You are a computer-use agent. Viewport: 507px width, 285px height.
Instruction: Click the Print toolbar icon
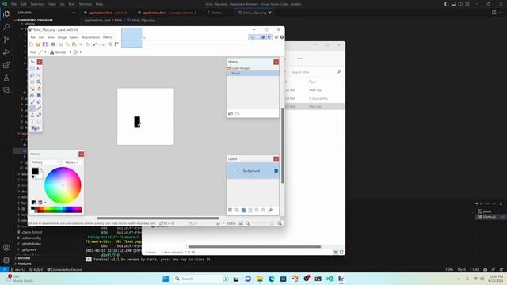[53, 44]
